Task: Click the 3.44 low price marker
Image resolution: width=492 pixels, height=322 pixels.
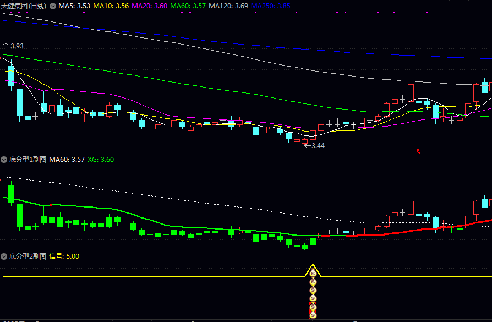Action: click(318, 146)
